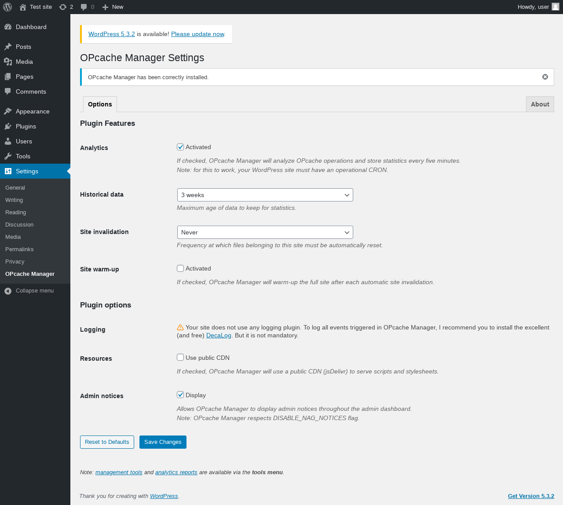563x505 pixels.
Task: Click Test site name in admin bar
Action: click(41, 7)
